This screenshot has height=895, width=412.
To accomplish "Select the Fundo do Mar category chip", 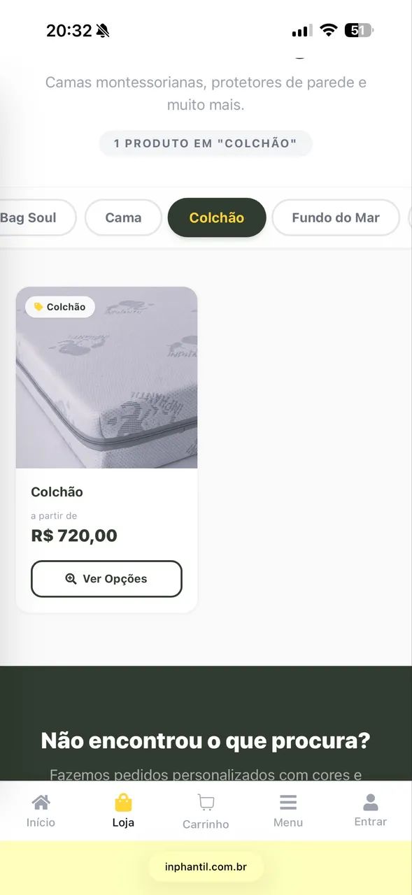I will pos(336,217).
